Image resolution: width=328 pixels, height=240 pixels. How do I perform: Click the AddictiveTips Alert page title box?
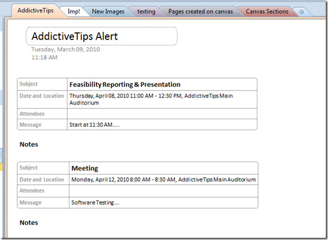[102, 36]
